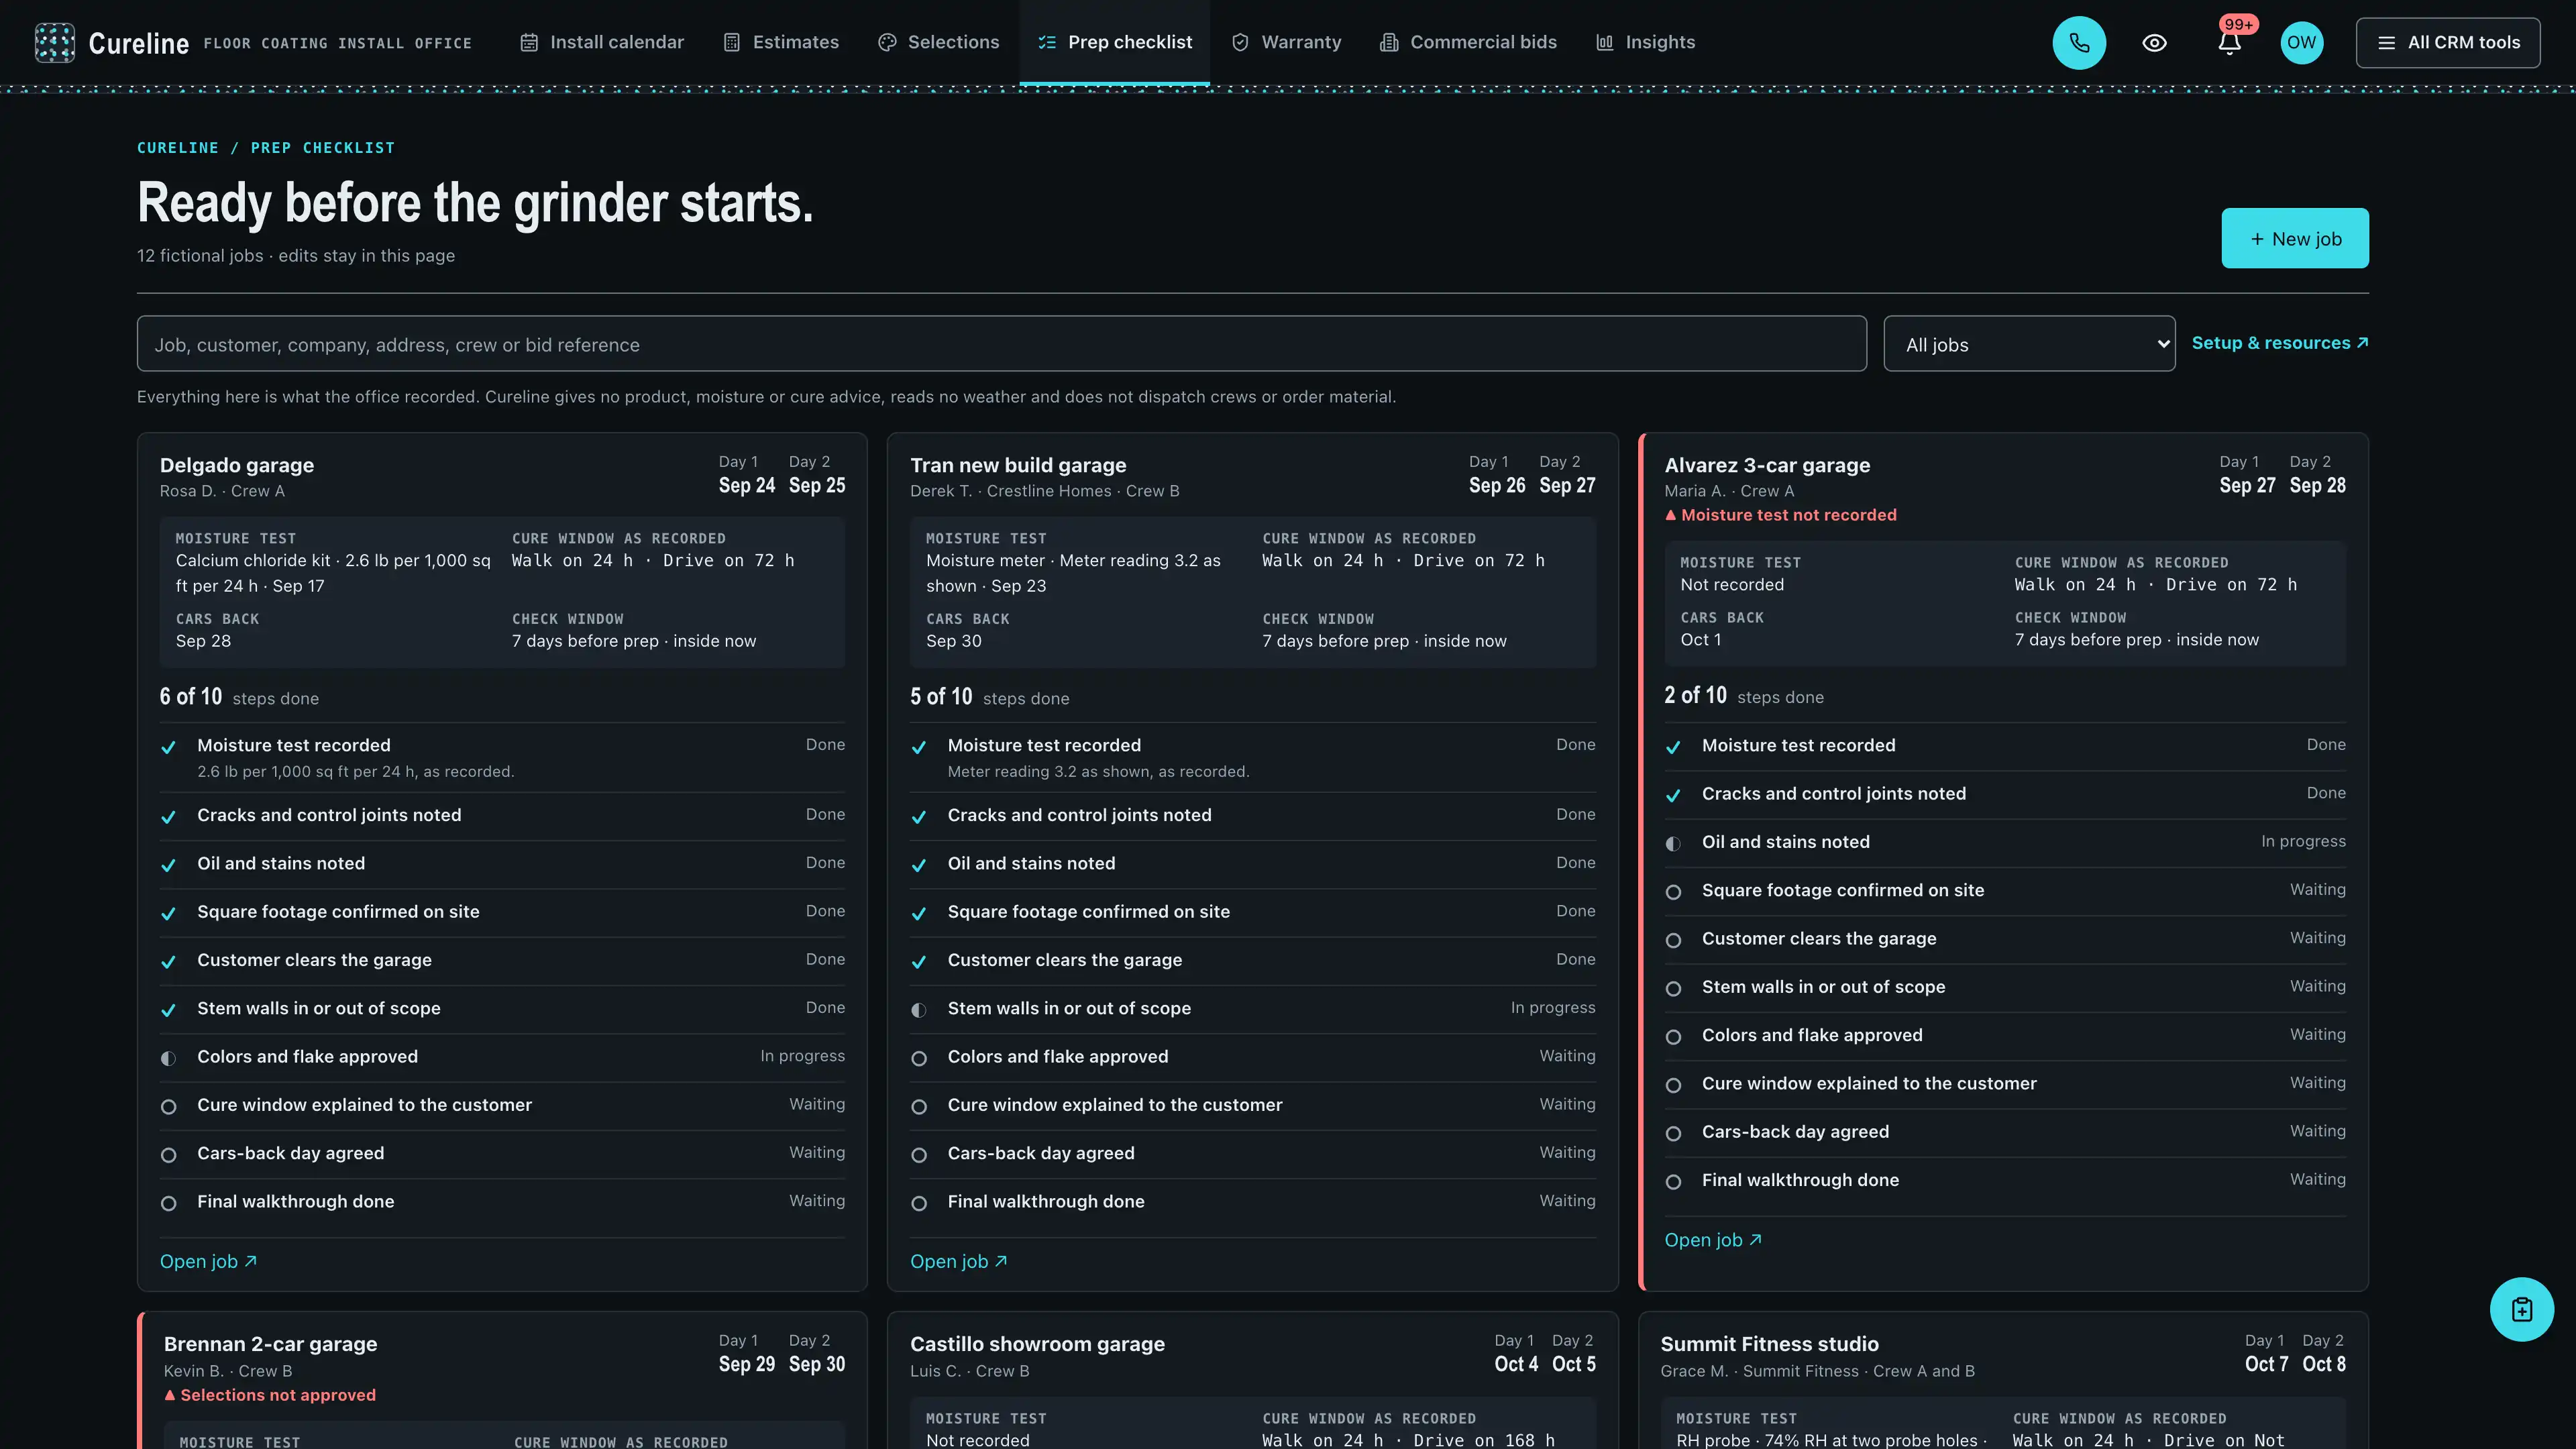
Task: Toggle Alvarez Oil and stains noted step
Action: (x=2005, y=842)
